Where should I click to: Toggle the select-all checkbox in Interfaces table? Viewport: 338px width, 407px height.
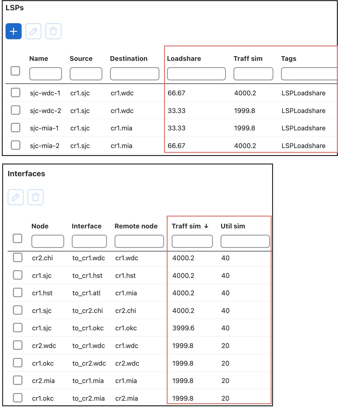17,238
